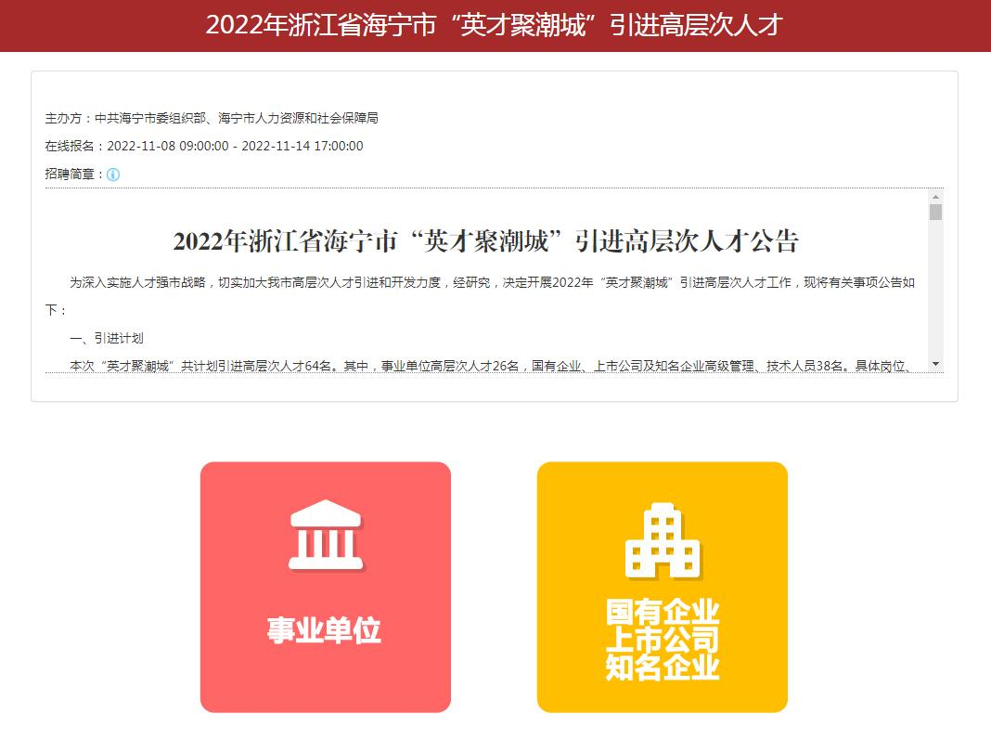This screenshot has height=751, width=991.
Task: Click the announcement scrollbar thumb
Action: click(935, 213)
